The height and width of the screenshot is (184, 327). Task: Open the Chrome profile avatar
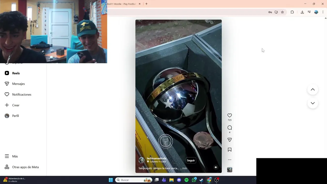pyautogui.click(x=316, y=12)
